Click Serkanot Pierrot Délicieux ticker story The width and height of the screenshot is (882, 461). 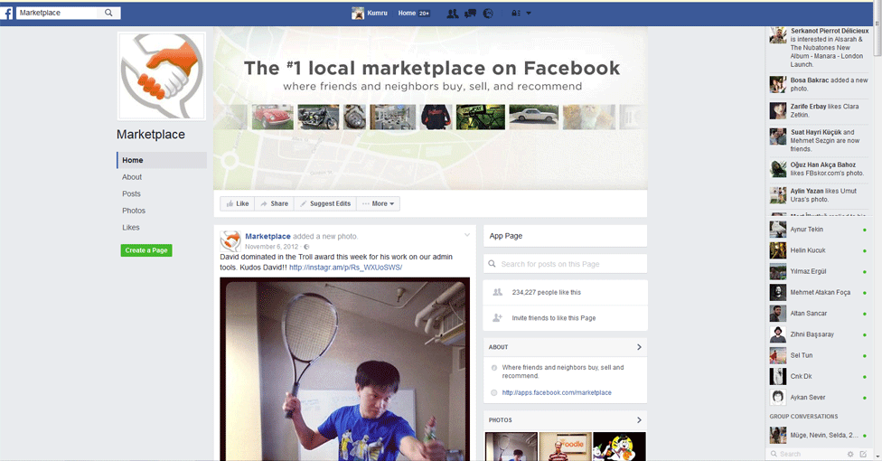coord(819,47)
